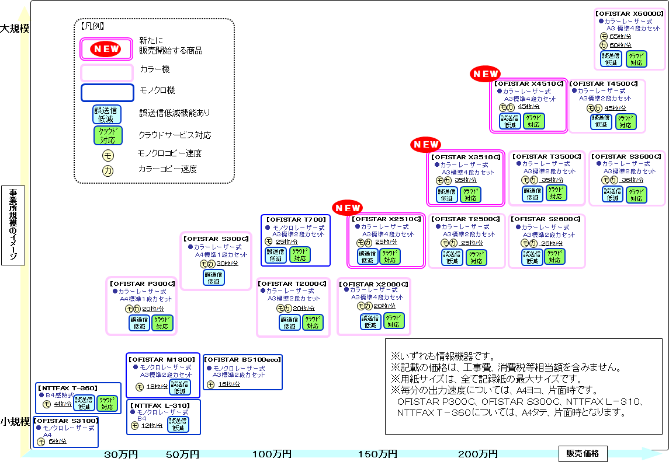
Task: Click 誤送信低減 badge on OFISTAR X2000C
Action: [x=371, y=321]
